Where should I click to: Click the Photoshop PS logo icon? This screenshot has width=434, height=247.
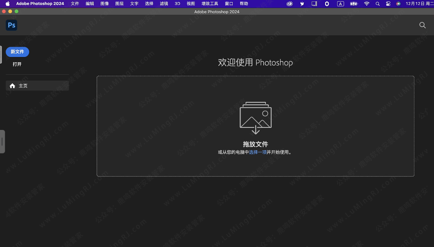[11, 25]
